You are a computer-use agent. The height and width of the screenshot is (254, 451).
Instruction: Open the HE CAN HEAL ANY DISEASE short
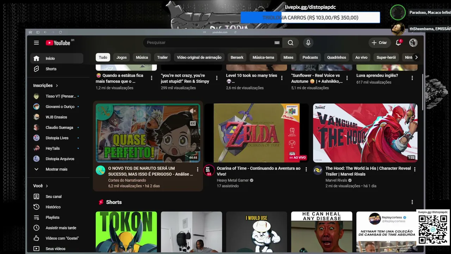322,232
